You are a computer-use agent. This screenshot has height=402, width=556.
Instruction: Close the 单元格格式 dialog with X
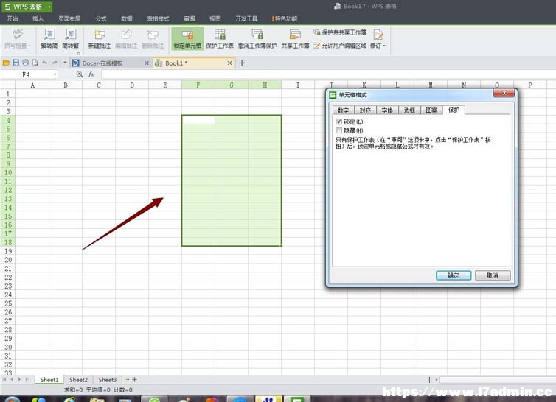pos(504,94)
